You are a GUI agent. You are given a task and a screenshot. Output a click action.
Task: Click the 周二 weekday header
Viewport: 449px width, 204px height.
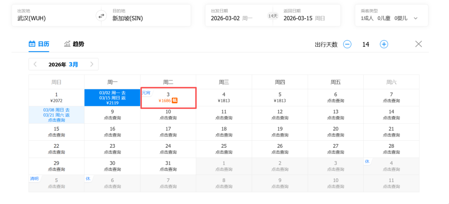coord(168,82)
